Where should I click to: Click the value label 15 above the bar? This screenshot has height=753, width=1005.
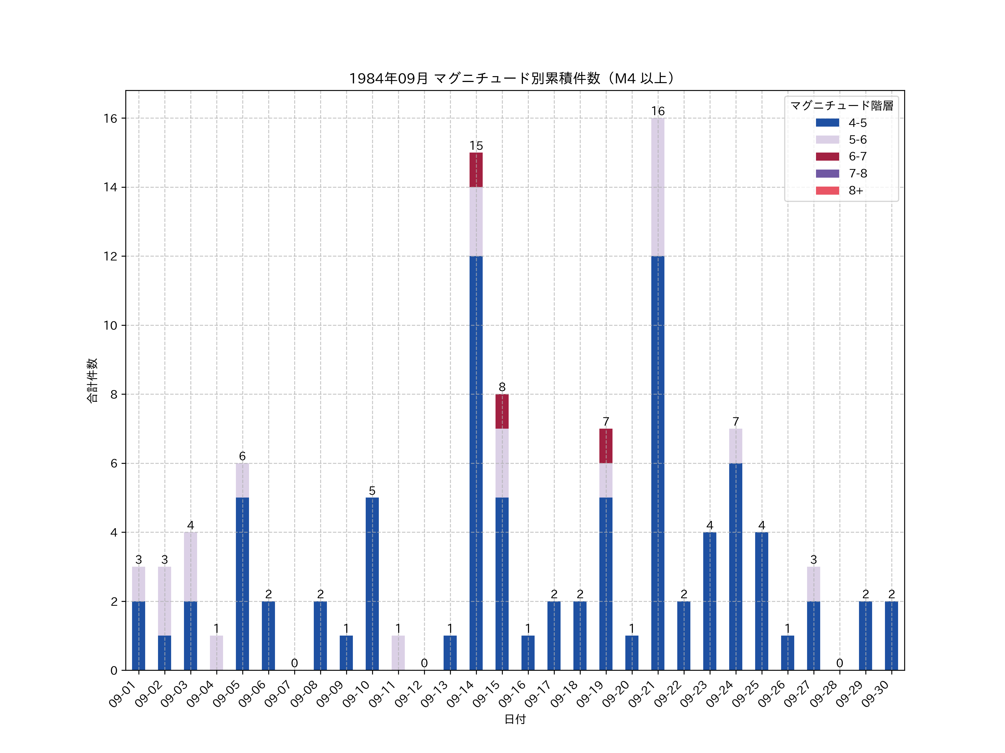[x=476, y=146]
